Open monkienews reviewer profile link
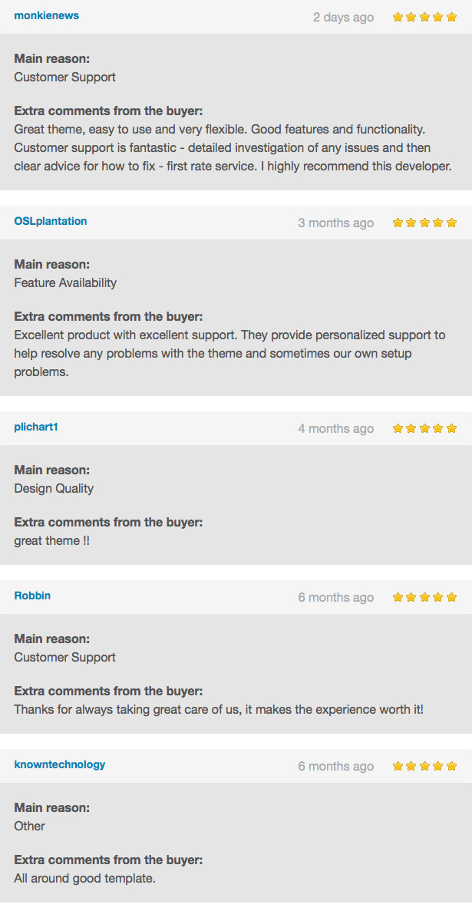This screenshot has width=472, height=924. [x=46, y=15]
